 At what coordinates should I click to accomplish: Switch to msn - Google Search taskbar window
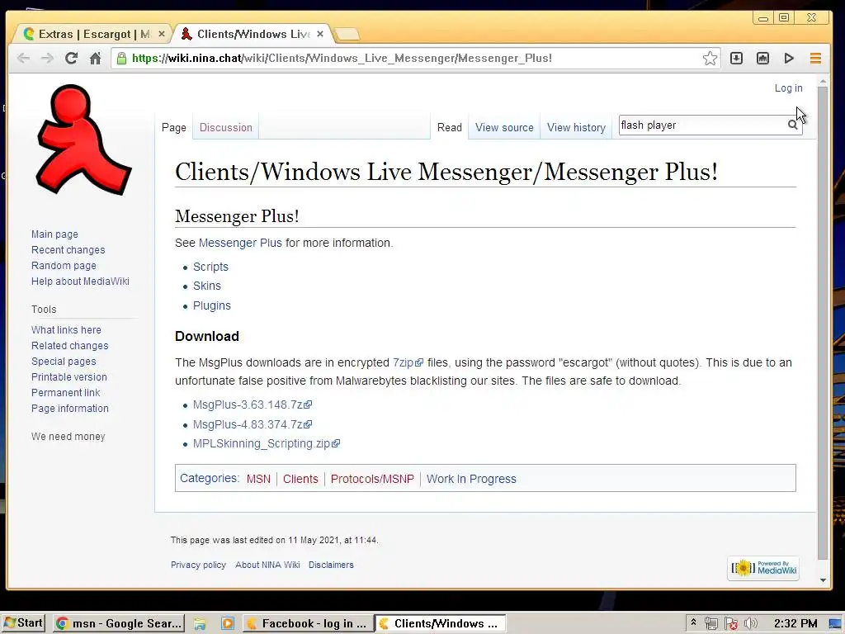[x=120, y=623]
